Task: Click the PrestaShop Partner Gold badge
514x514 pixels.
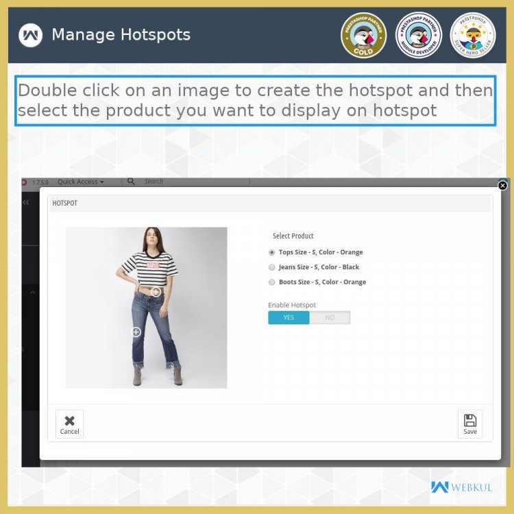Action: coord(363,35)
